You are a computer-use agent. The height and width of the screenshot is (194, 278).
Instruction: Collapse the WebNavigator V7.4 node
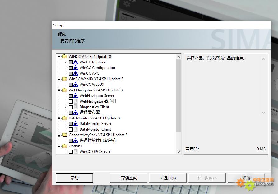tap(59, 90)
